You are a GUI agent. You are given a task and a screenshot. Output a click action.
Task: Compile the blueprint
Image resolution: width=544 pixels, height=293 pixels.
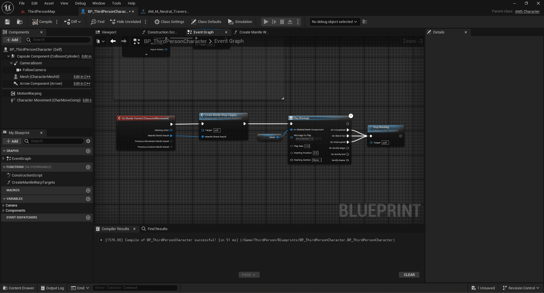[x=42, y=22]
